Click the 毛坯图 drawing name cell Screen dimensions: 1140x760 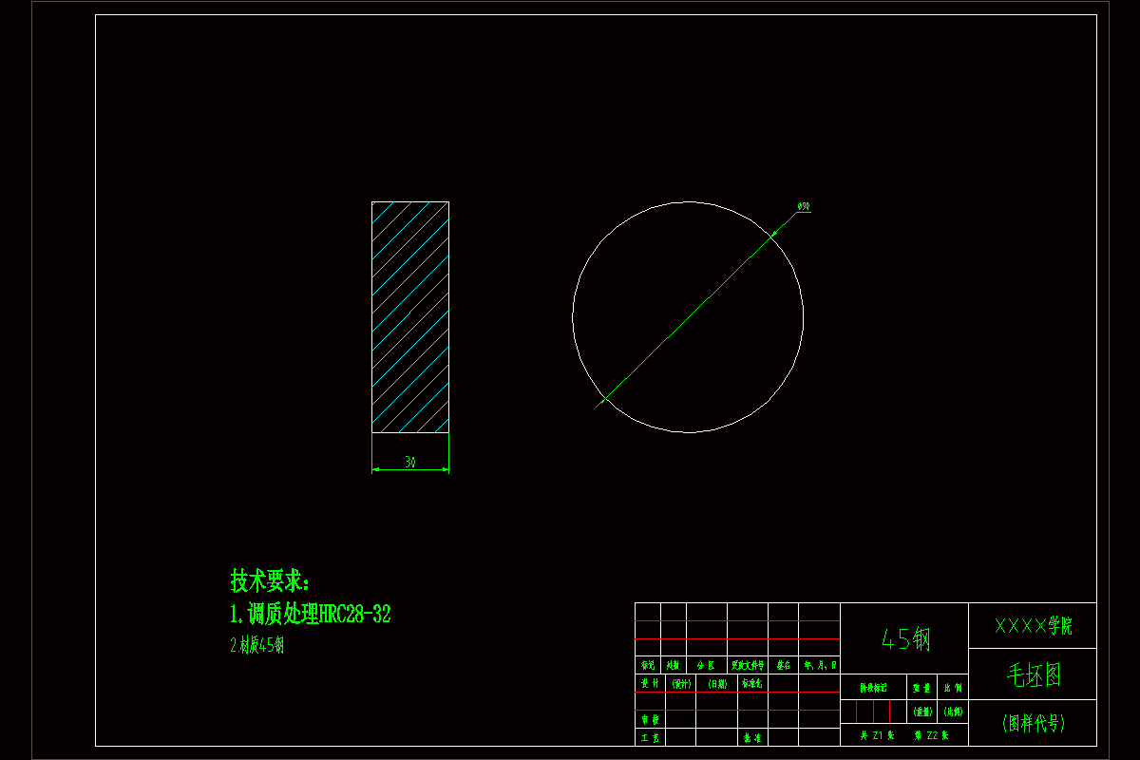click(1033, 674)
